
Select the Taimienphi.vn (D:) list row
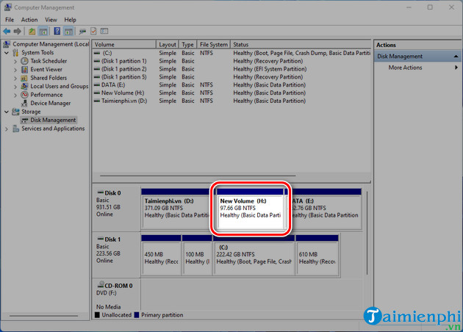click(232, 101)
